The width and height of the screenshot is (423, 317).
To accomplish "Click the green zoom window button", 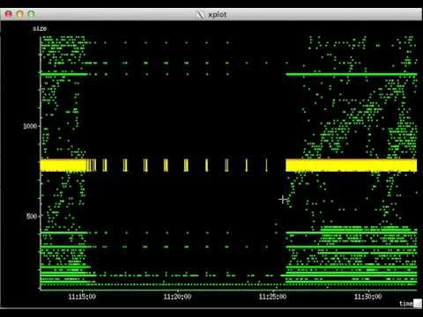I will point(31,14).
